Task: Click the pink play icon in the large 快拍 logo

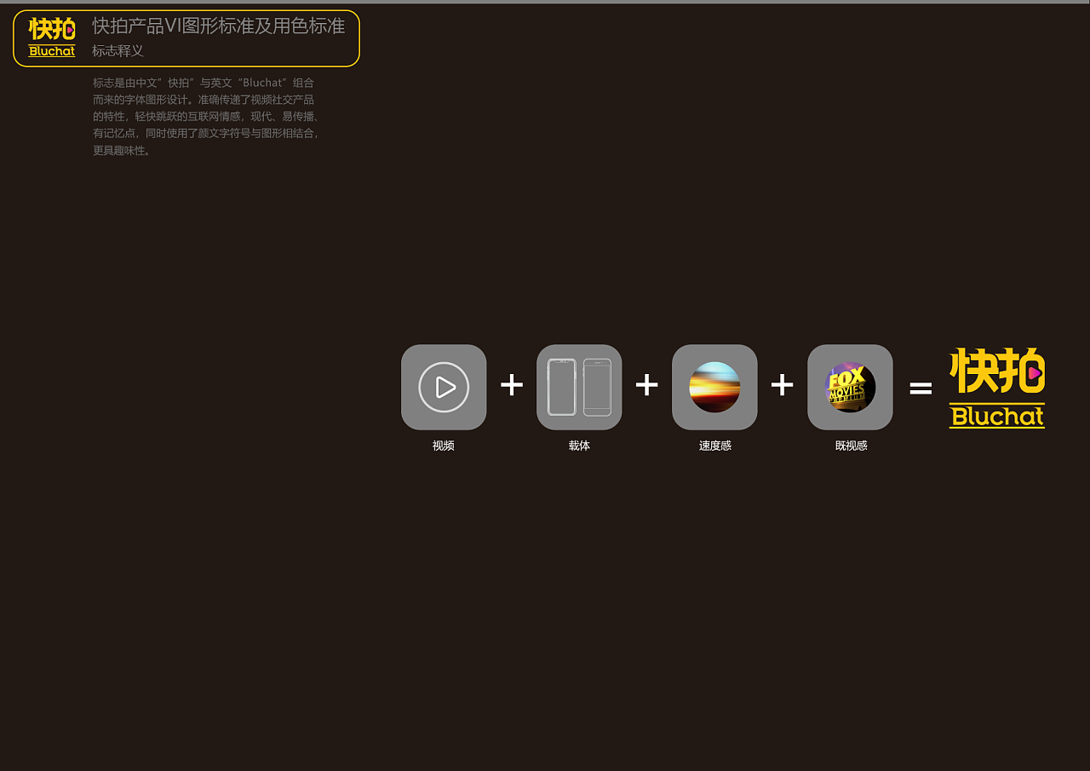Action: (1035, 373)
